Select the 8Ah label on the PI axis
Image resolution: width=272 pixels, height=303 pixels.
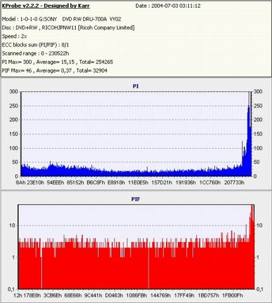point(20,182)
